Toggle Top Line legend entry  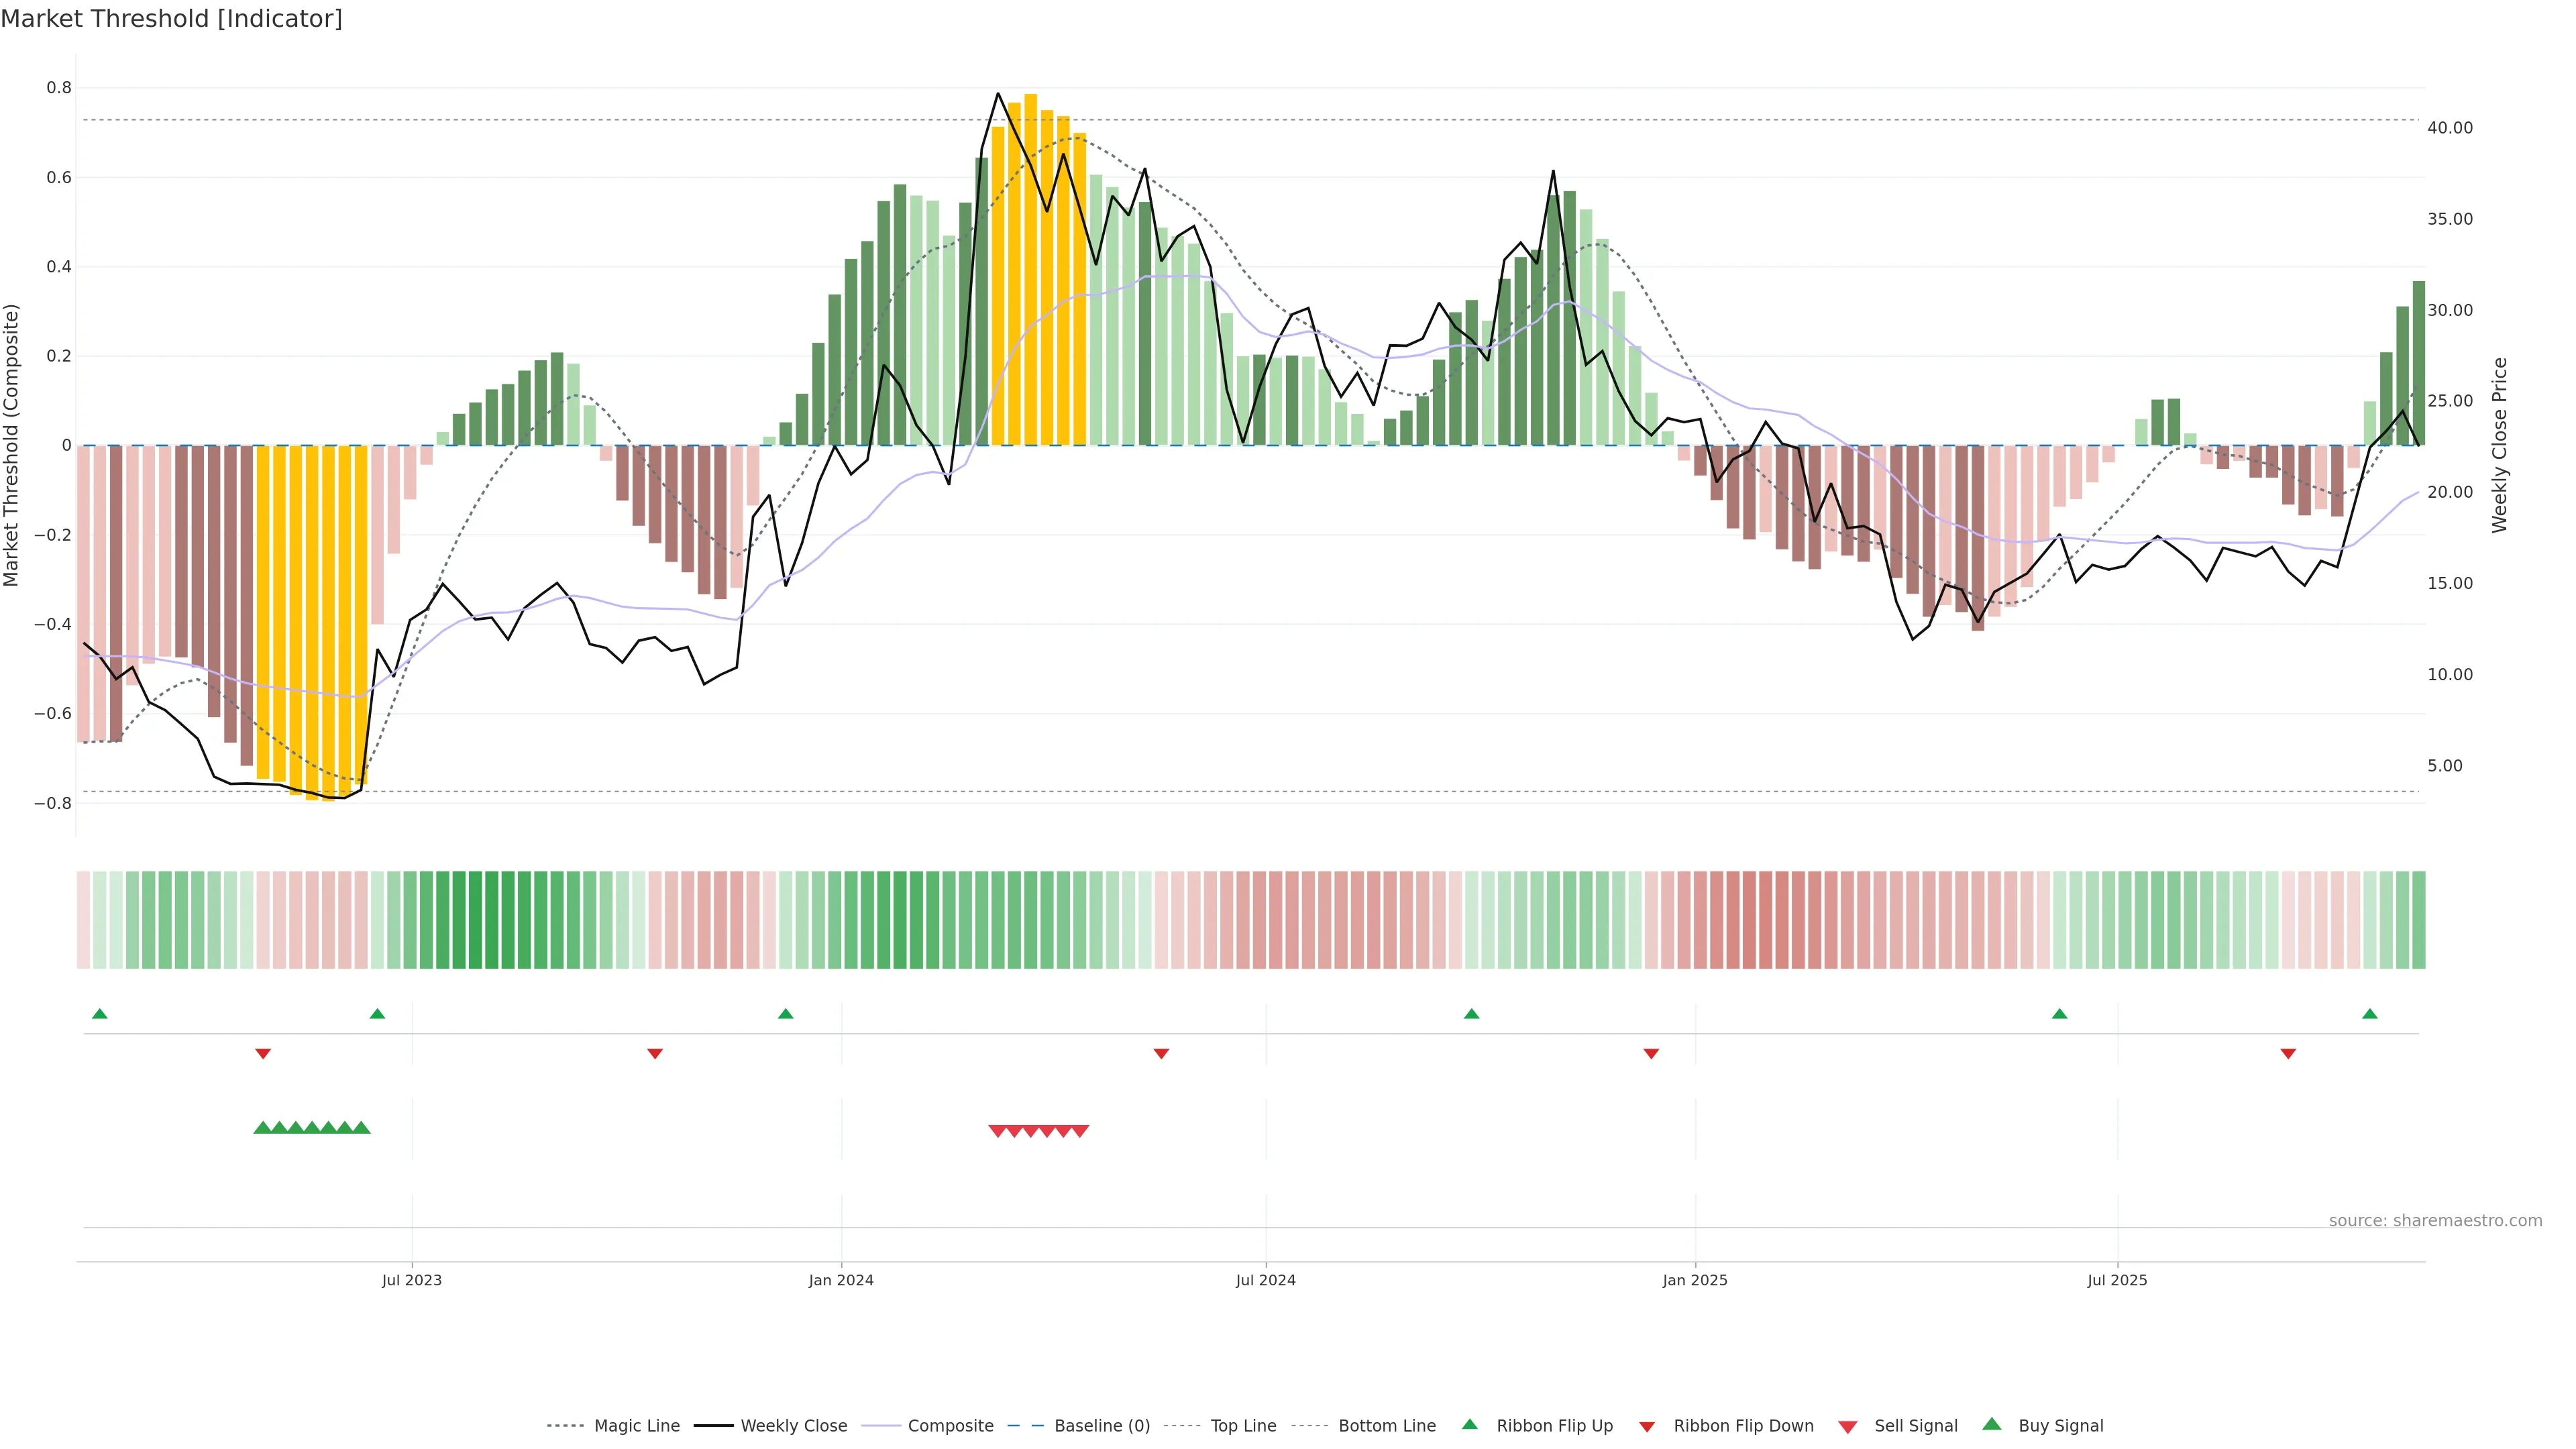(x=1243, y=1426)
